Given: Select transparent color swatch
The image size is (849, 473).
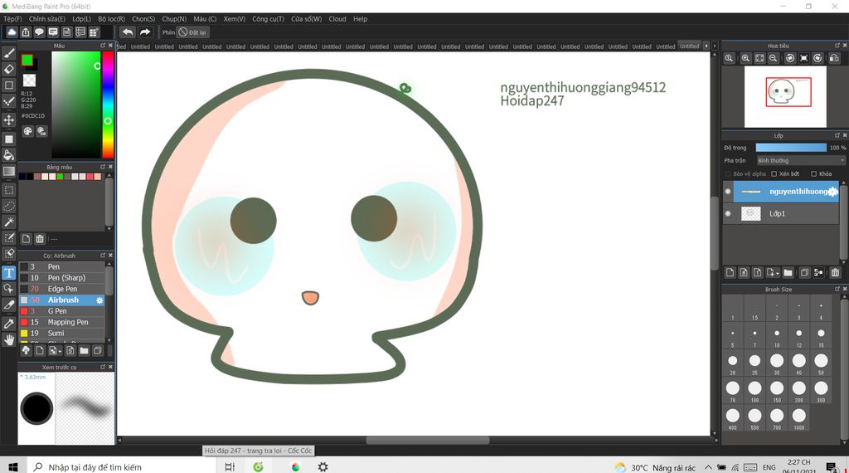Looking at the screenshot, I should point(29,80).
